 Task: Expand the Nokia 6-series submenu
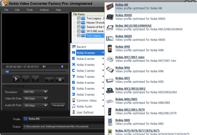pos(103,82)
